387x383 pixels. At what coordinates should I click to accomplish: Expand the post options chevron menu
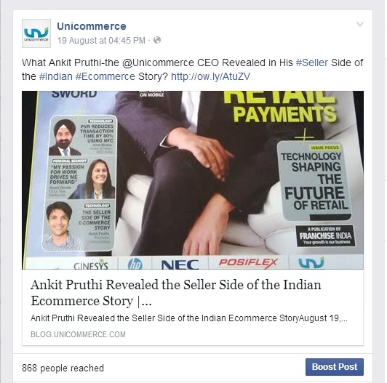[360, 24]
